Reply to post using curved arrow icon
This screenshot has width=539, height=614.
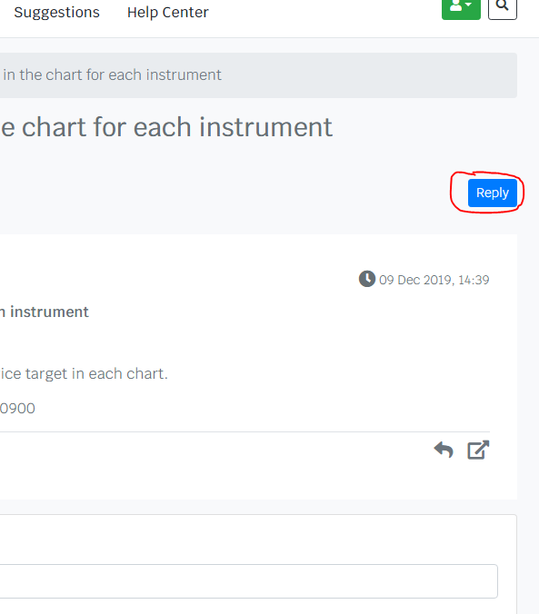pos(444,450)
